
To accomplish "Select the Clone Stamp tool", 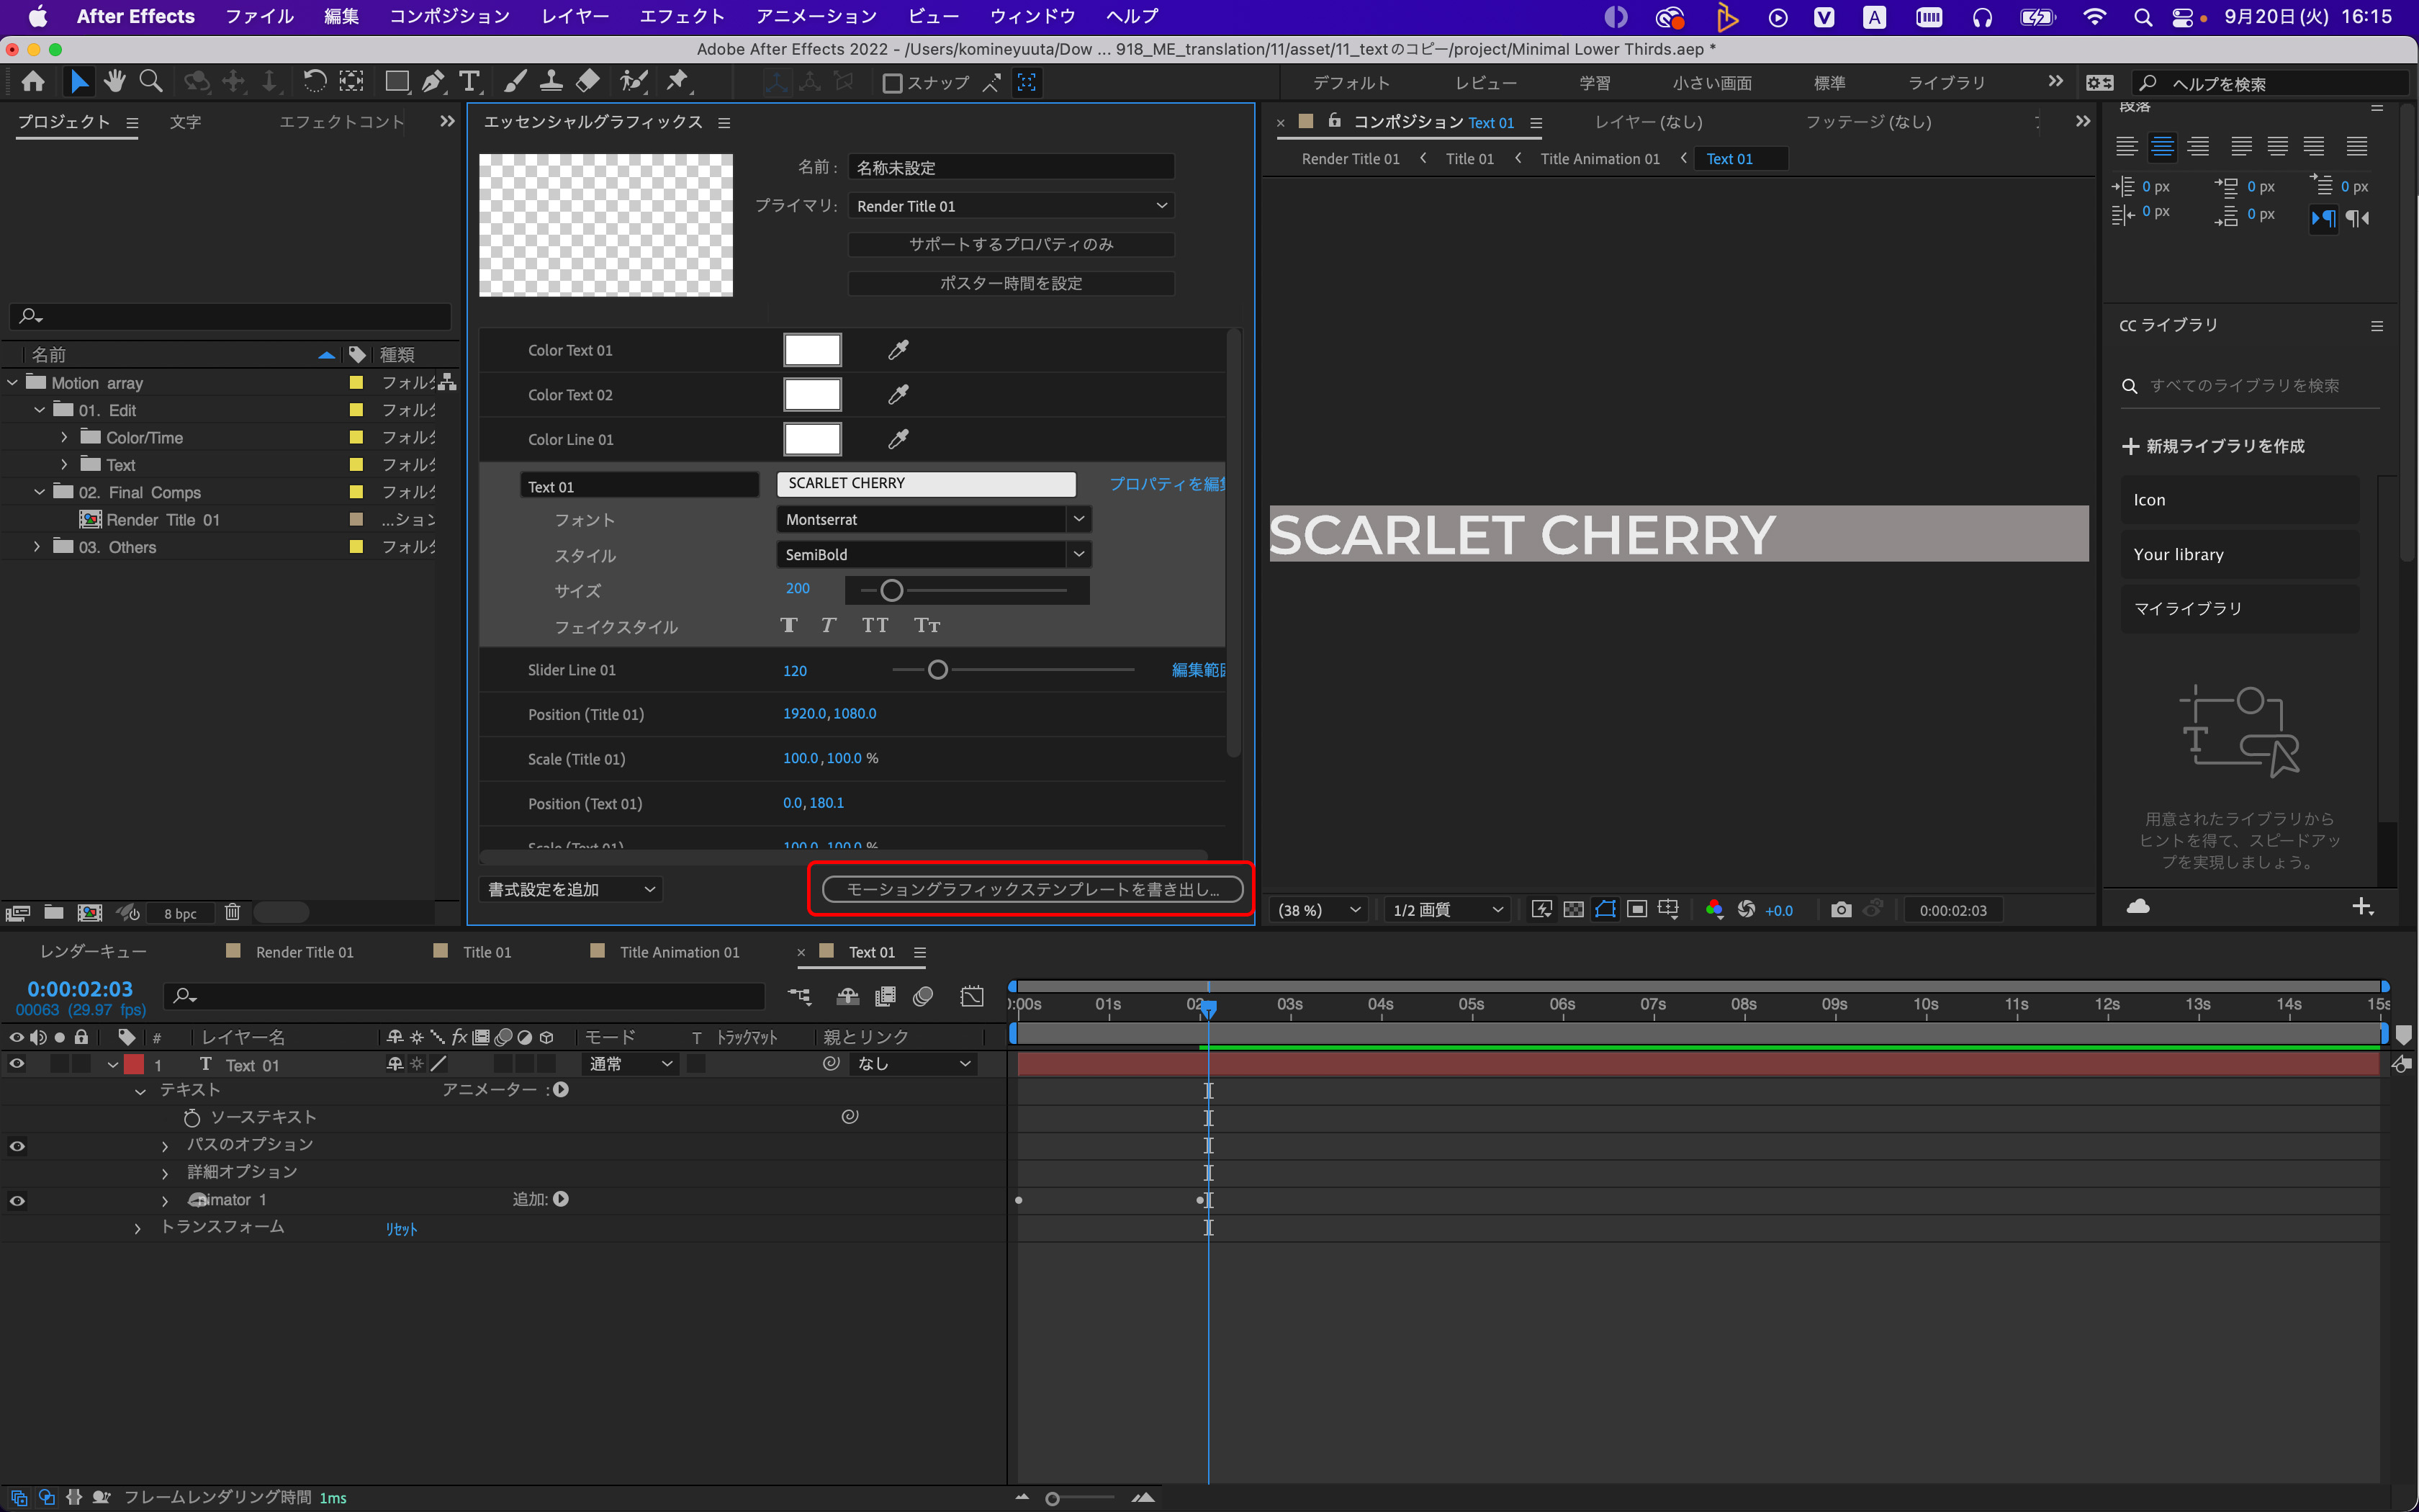I will click(551, 82).
